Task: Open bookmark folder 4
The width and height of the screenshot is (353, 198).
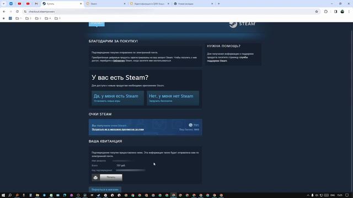Action: 47,18
